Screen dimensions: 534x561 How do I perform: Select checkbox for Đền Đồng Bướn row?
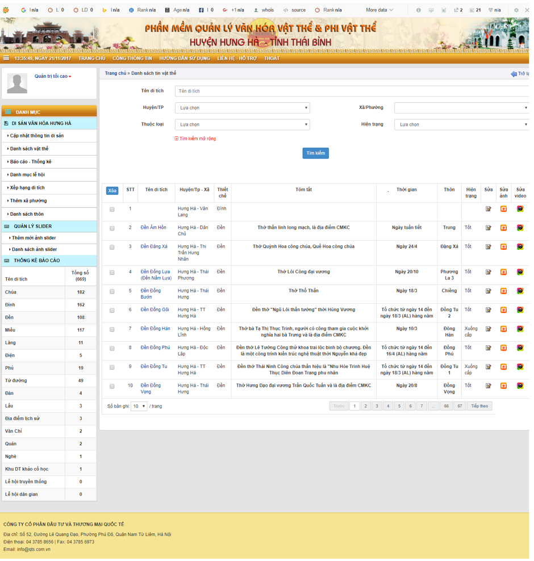(x=112, y=291)
